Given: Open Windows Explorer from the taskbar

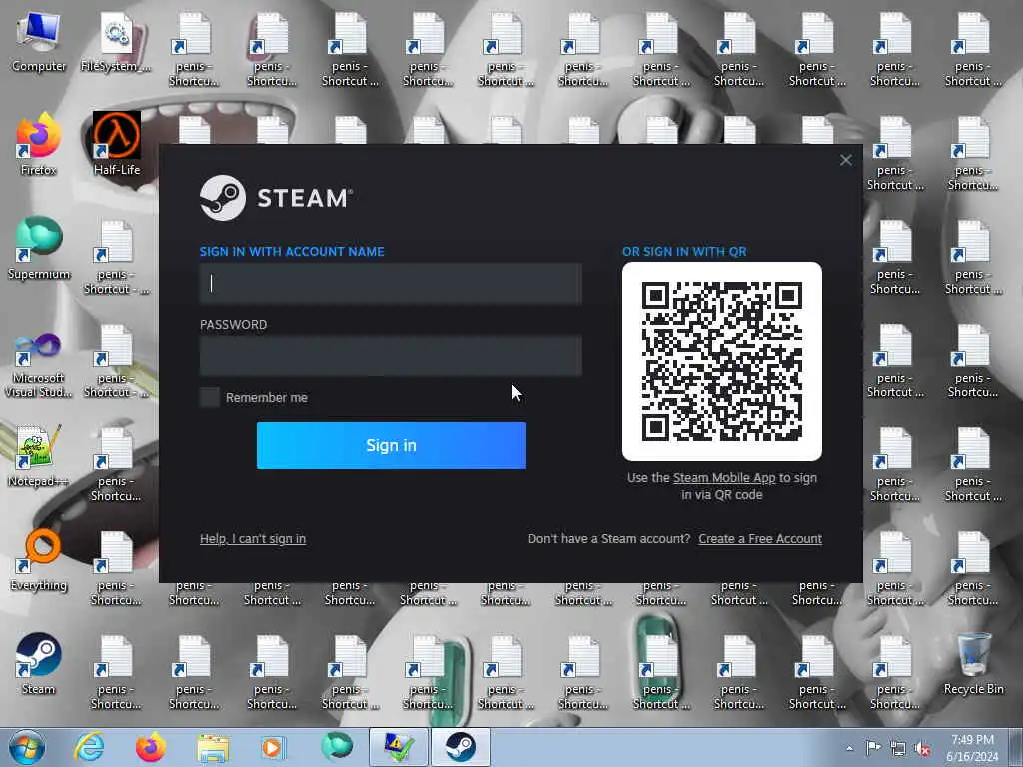Looking at the screenshot, I should [x=213, y=747].
